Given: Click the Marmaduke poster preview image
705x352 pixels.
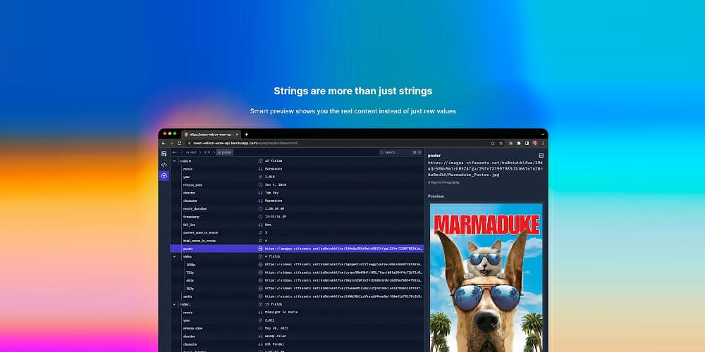Looking at the screenshot, I should (x=486, y=277).
